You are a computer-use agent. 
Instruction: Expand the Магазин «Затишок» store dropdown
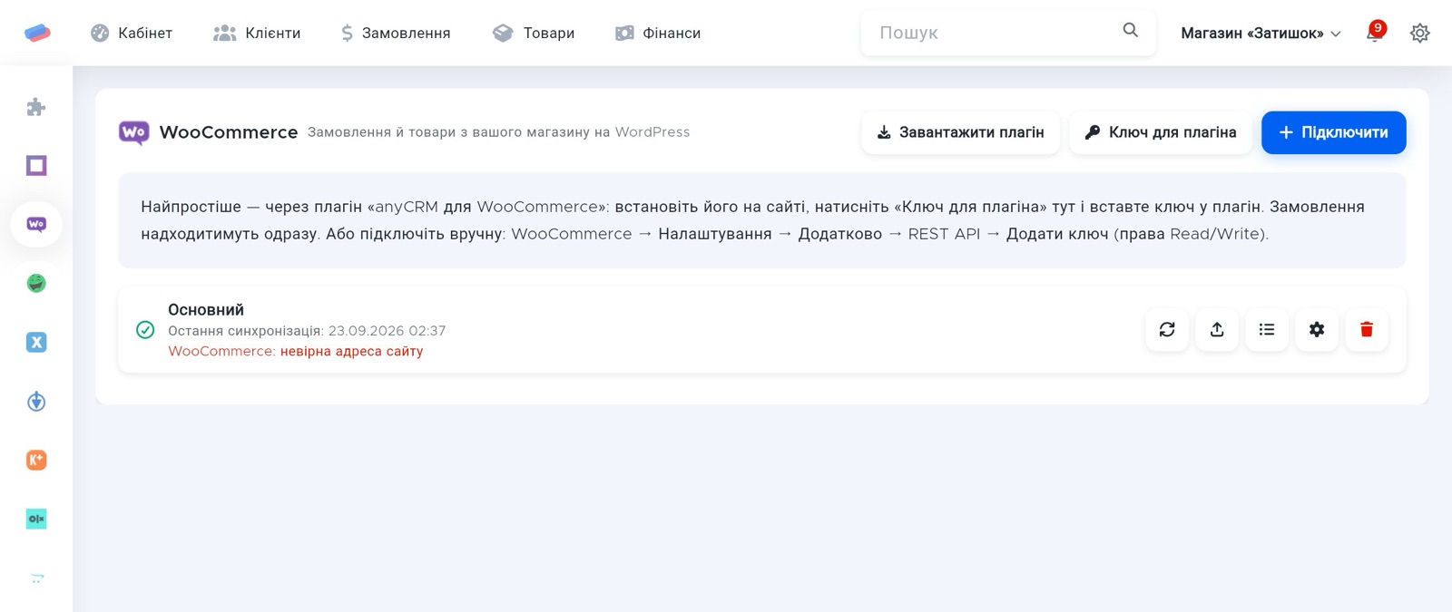[1261, 33]
